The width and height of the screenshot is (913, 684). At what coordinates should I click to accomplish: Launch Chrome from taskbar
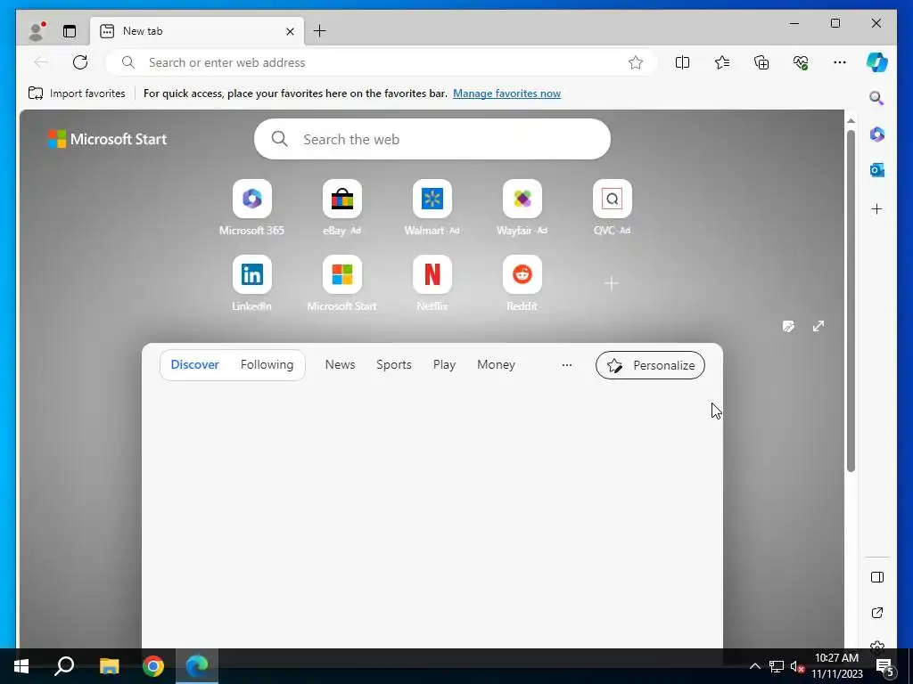point(153,666)
